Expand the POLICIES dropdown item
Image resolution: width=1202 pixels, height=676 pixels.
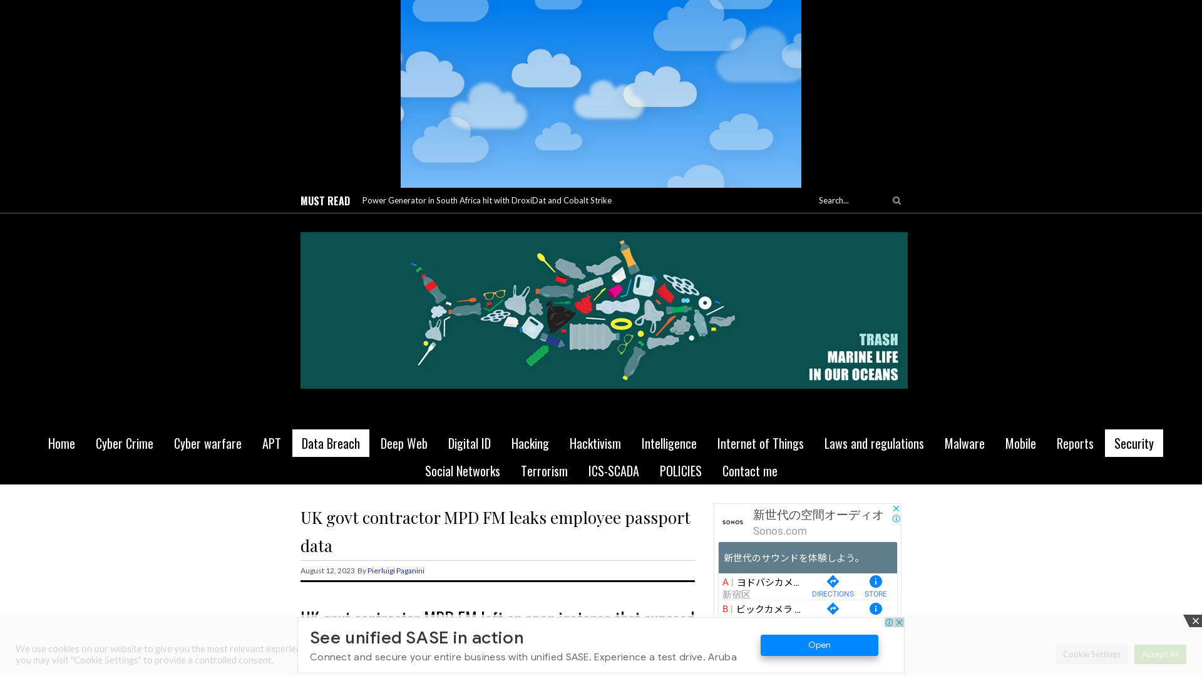[681, 471]
